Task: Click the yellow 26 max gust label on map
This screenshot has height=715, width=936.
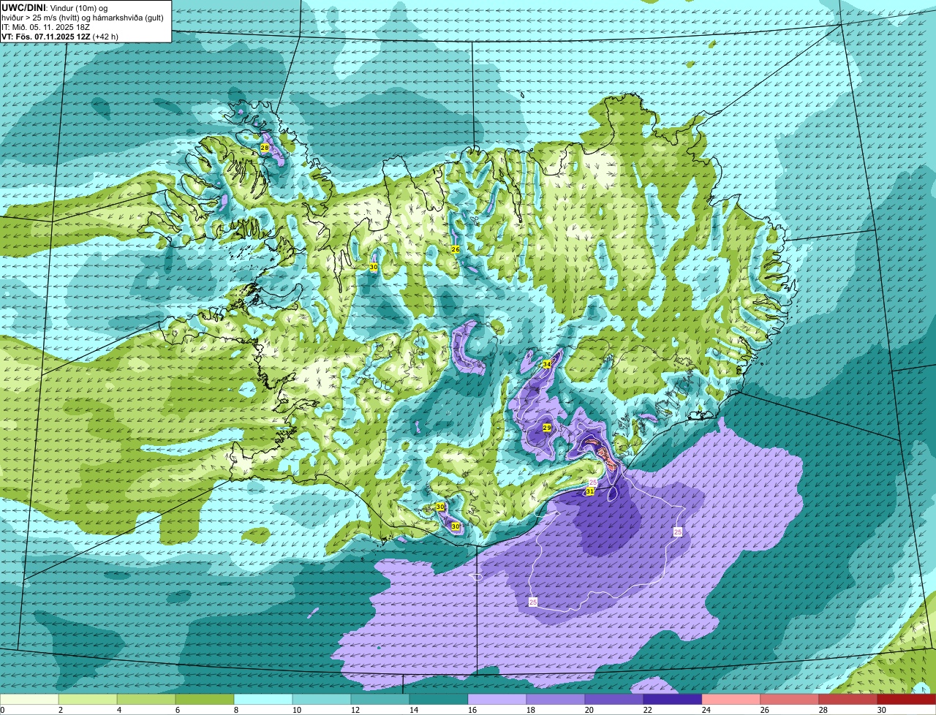Action: click(456, 249)
